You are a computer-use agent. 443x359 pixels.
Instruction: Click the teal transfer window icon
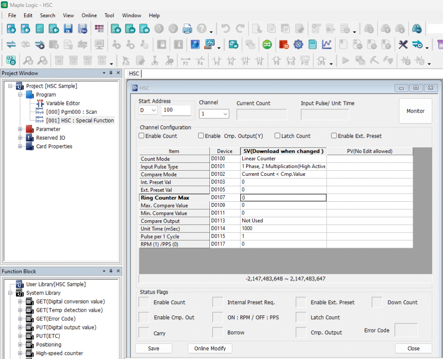click(x=233, y=44)
